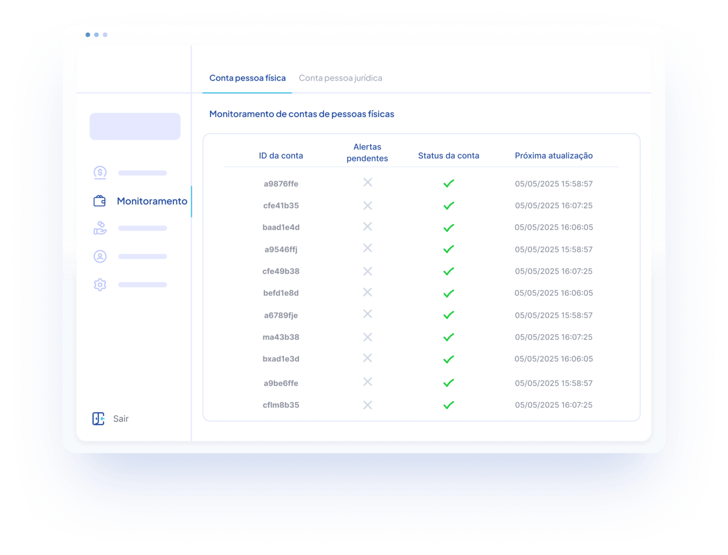Click the Monitoramento wallet icon

point(100,201)
